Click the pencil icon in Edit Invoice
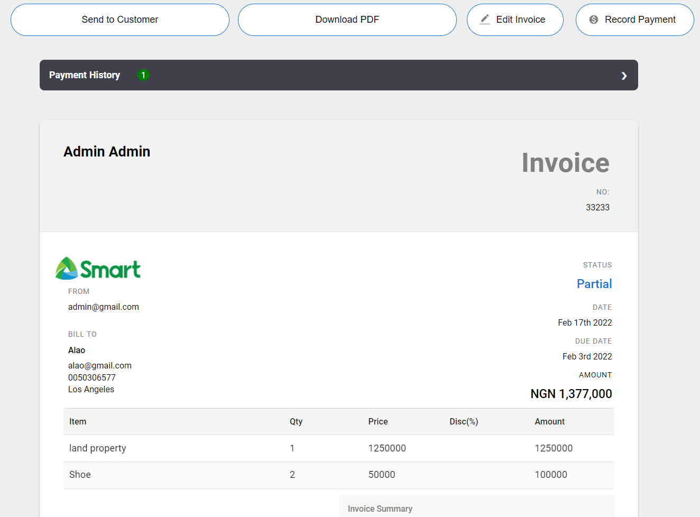The width and height of the screenshot is (700, 517). pos(484,20)
